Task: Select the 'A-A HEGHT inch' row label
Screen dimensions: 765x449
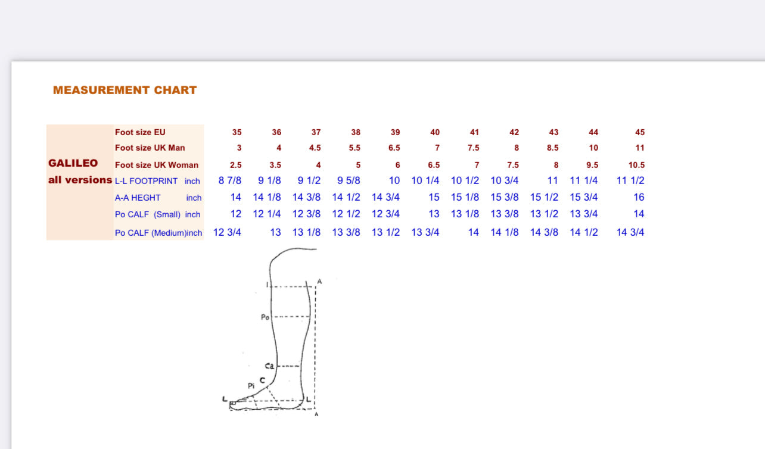Action: point(158,198)
